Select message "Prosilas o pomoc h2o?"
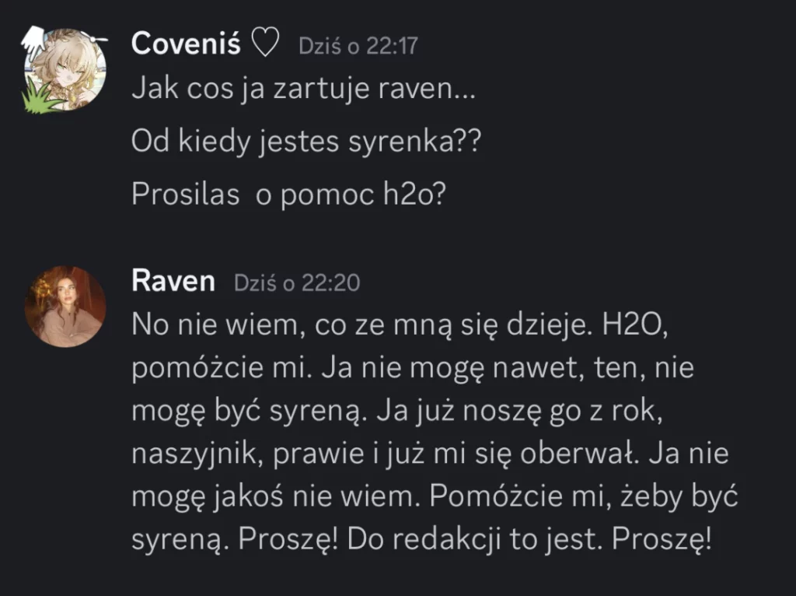The height and width of the screenshot is (596, 796). click(x=288, y=194)
